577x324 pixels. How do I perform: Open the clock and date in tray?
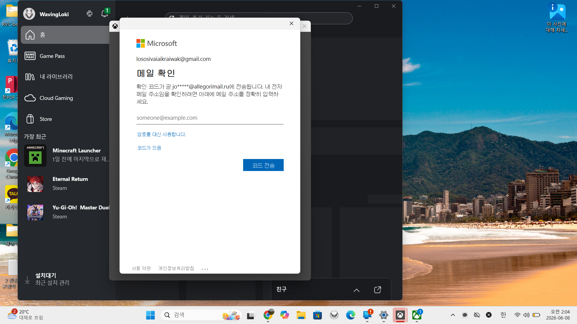tap(558, 315)
